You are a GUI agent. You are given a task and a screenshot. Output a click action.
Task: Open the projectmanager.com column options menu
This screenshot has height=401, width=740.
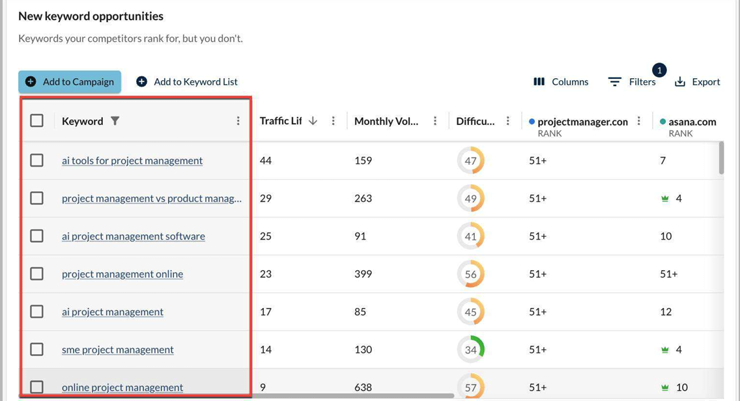[639, 121]
